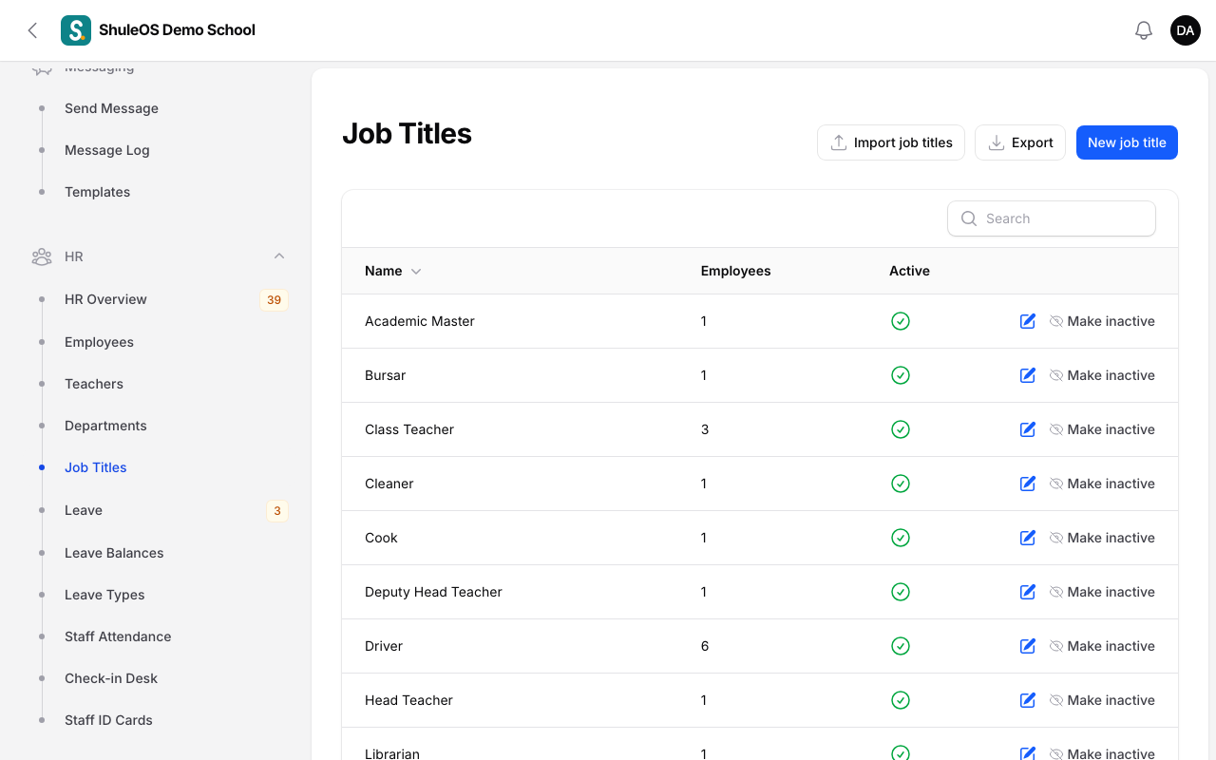This screenshot has width=1216, height=760.
Task: Edit the Head Teacher job title
Action: coord(1027,700)
